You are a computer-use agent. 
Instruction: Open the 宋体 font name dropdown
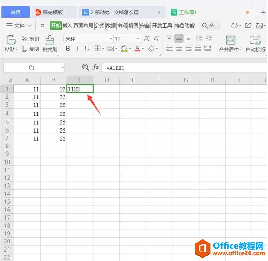point(111,39)
